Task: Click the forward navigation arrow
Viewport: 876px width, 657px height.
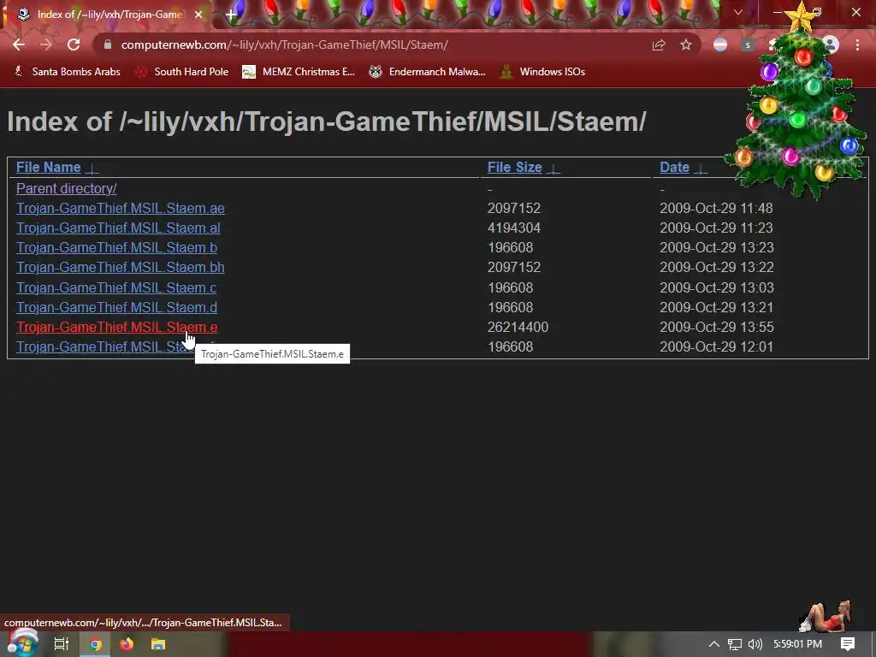Action: pyautogui.click(x=46, y=44)
